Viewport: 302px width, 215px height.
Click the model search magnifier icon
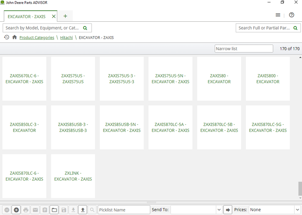(x=86, y=28)
